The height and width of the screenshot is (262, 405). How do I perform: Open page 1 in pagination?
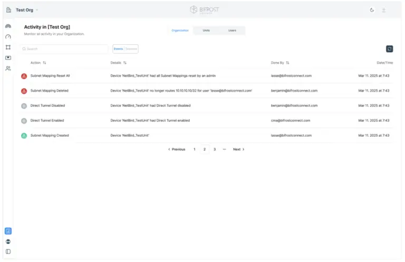pos(195,149)
